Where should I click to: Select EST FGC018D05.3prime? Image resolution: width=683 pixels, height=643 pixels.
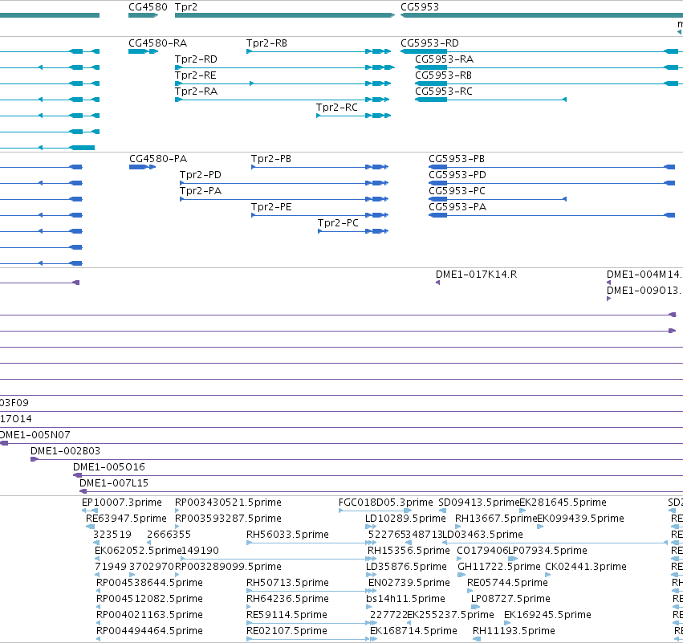tap(385, 503)
